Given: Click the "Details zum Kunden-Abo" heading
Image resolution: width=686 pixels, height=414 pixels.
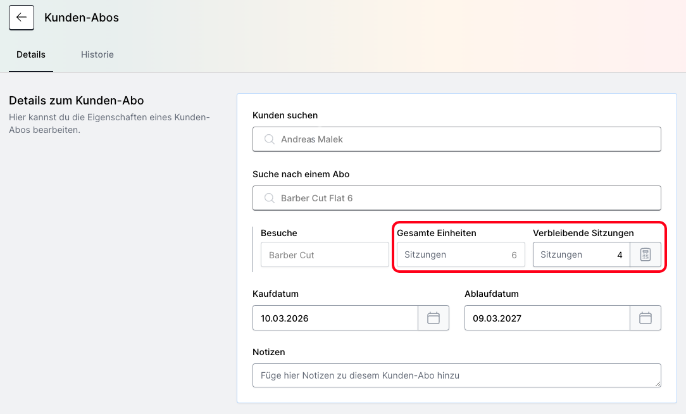Looking at the screenshot, I should (x=77, y=101).
